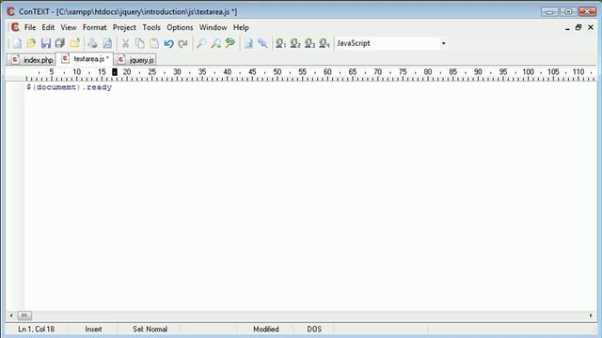The width and height of the screenshot is (602, 338).
Task: Click the Paste clipboard icon
Action: tap(154, 43)
